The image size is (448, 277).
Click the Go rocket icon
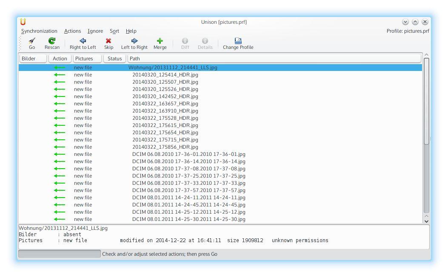tap(32, 41)
